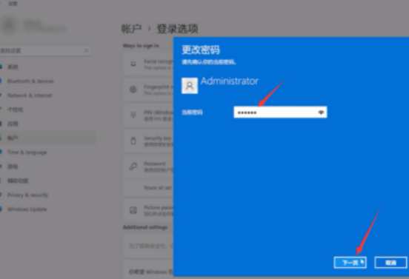This screenshot has height=279, width=409.
Task: Click the 下一页 (Next) button in password dialog
Action: click(x=350, y=262)
